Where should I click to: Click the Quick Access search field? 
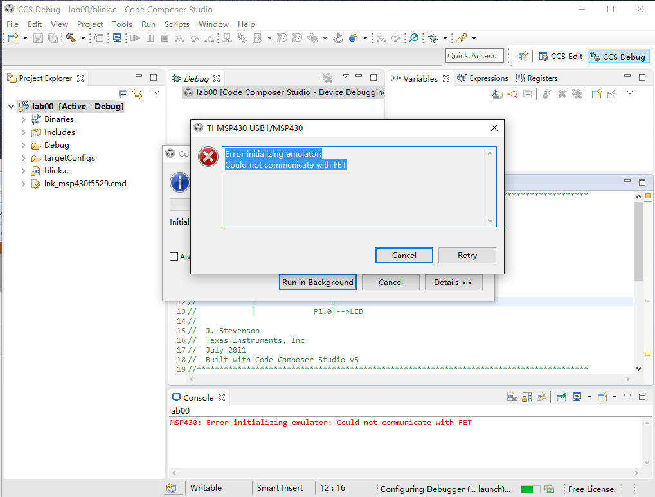(474, 56)
